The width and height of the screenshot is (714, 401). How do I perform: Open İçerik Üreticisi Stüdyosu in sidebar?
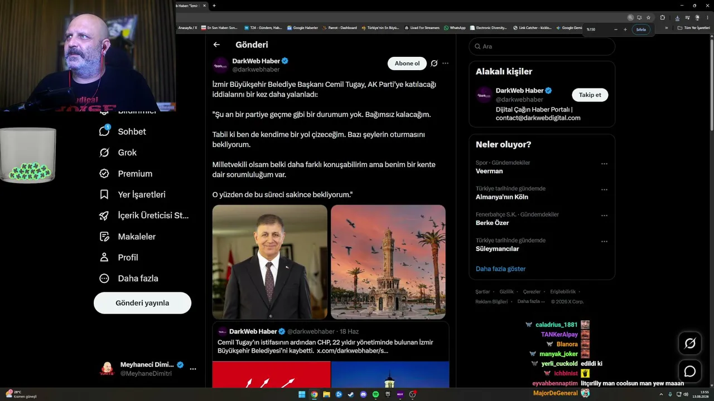(144, 216)
